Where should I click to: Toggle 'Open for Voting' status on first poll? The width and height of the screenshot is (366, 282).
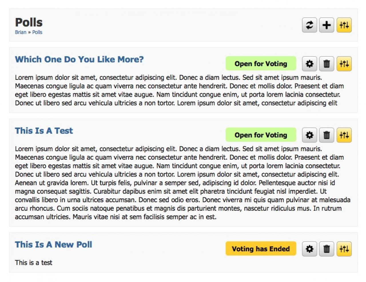coord(261,64)
